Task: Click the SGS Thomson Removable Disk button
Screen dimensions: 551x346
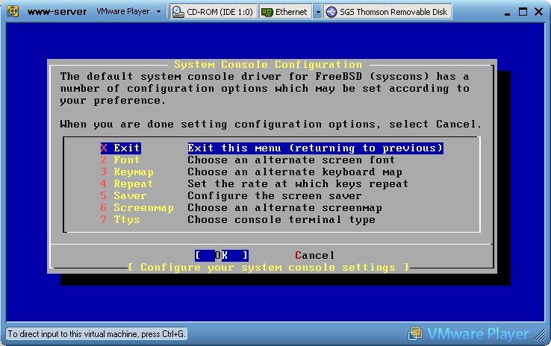Action: point(387,12)
